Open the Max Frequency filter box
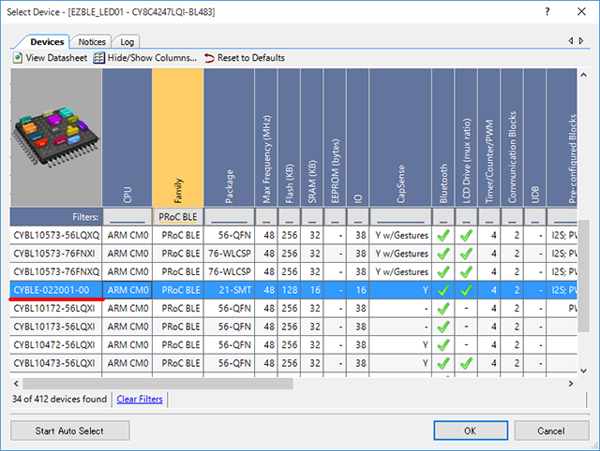This screenshot has width=600, height=451. [266, 217]
